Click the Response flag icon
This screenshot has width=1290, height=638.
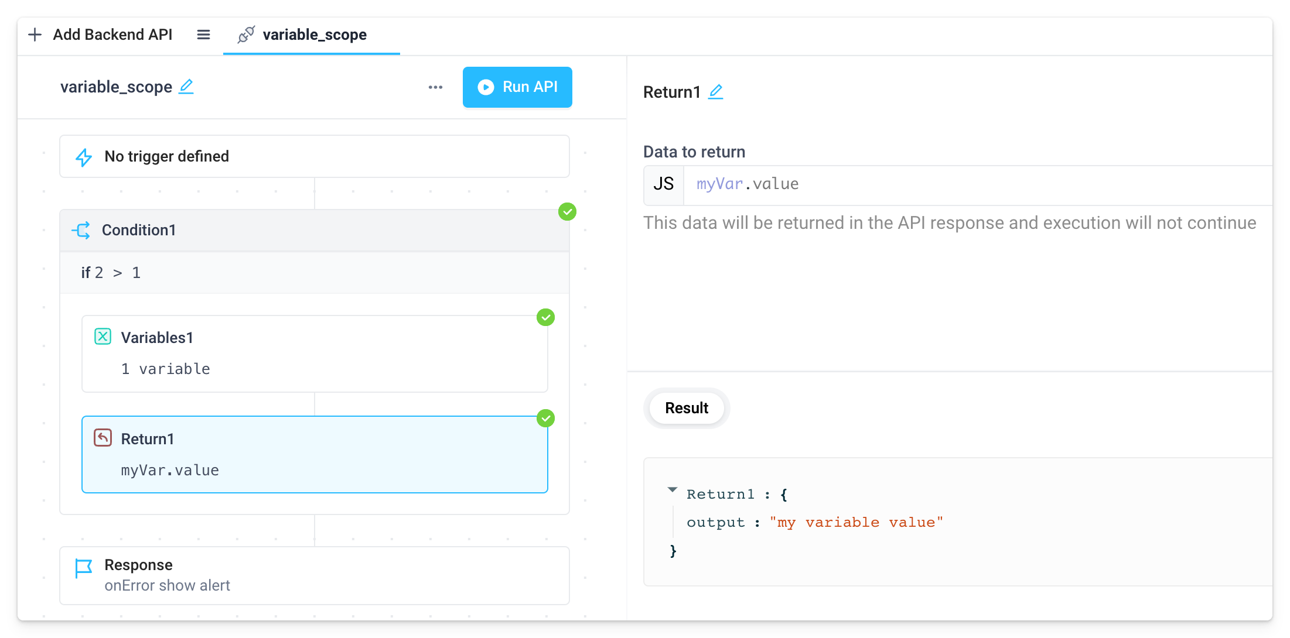pyautogui.click(x=84, y=567)
